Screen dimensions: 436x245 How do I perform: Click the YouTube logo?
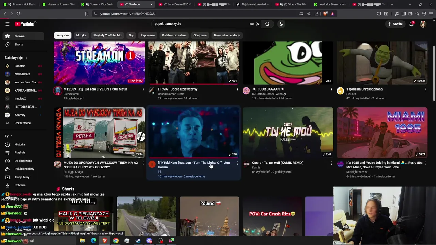coord(25,24)
